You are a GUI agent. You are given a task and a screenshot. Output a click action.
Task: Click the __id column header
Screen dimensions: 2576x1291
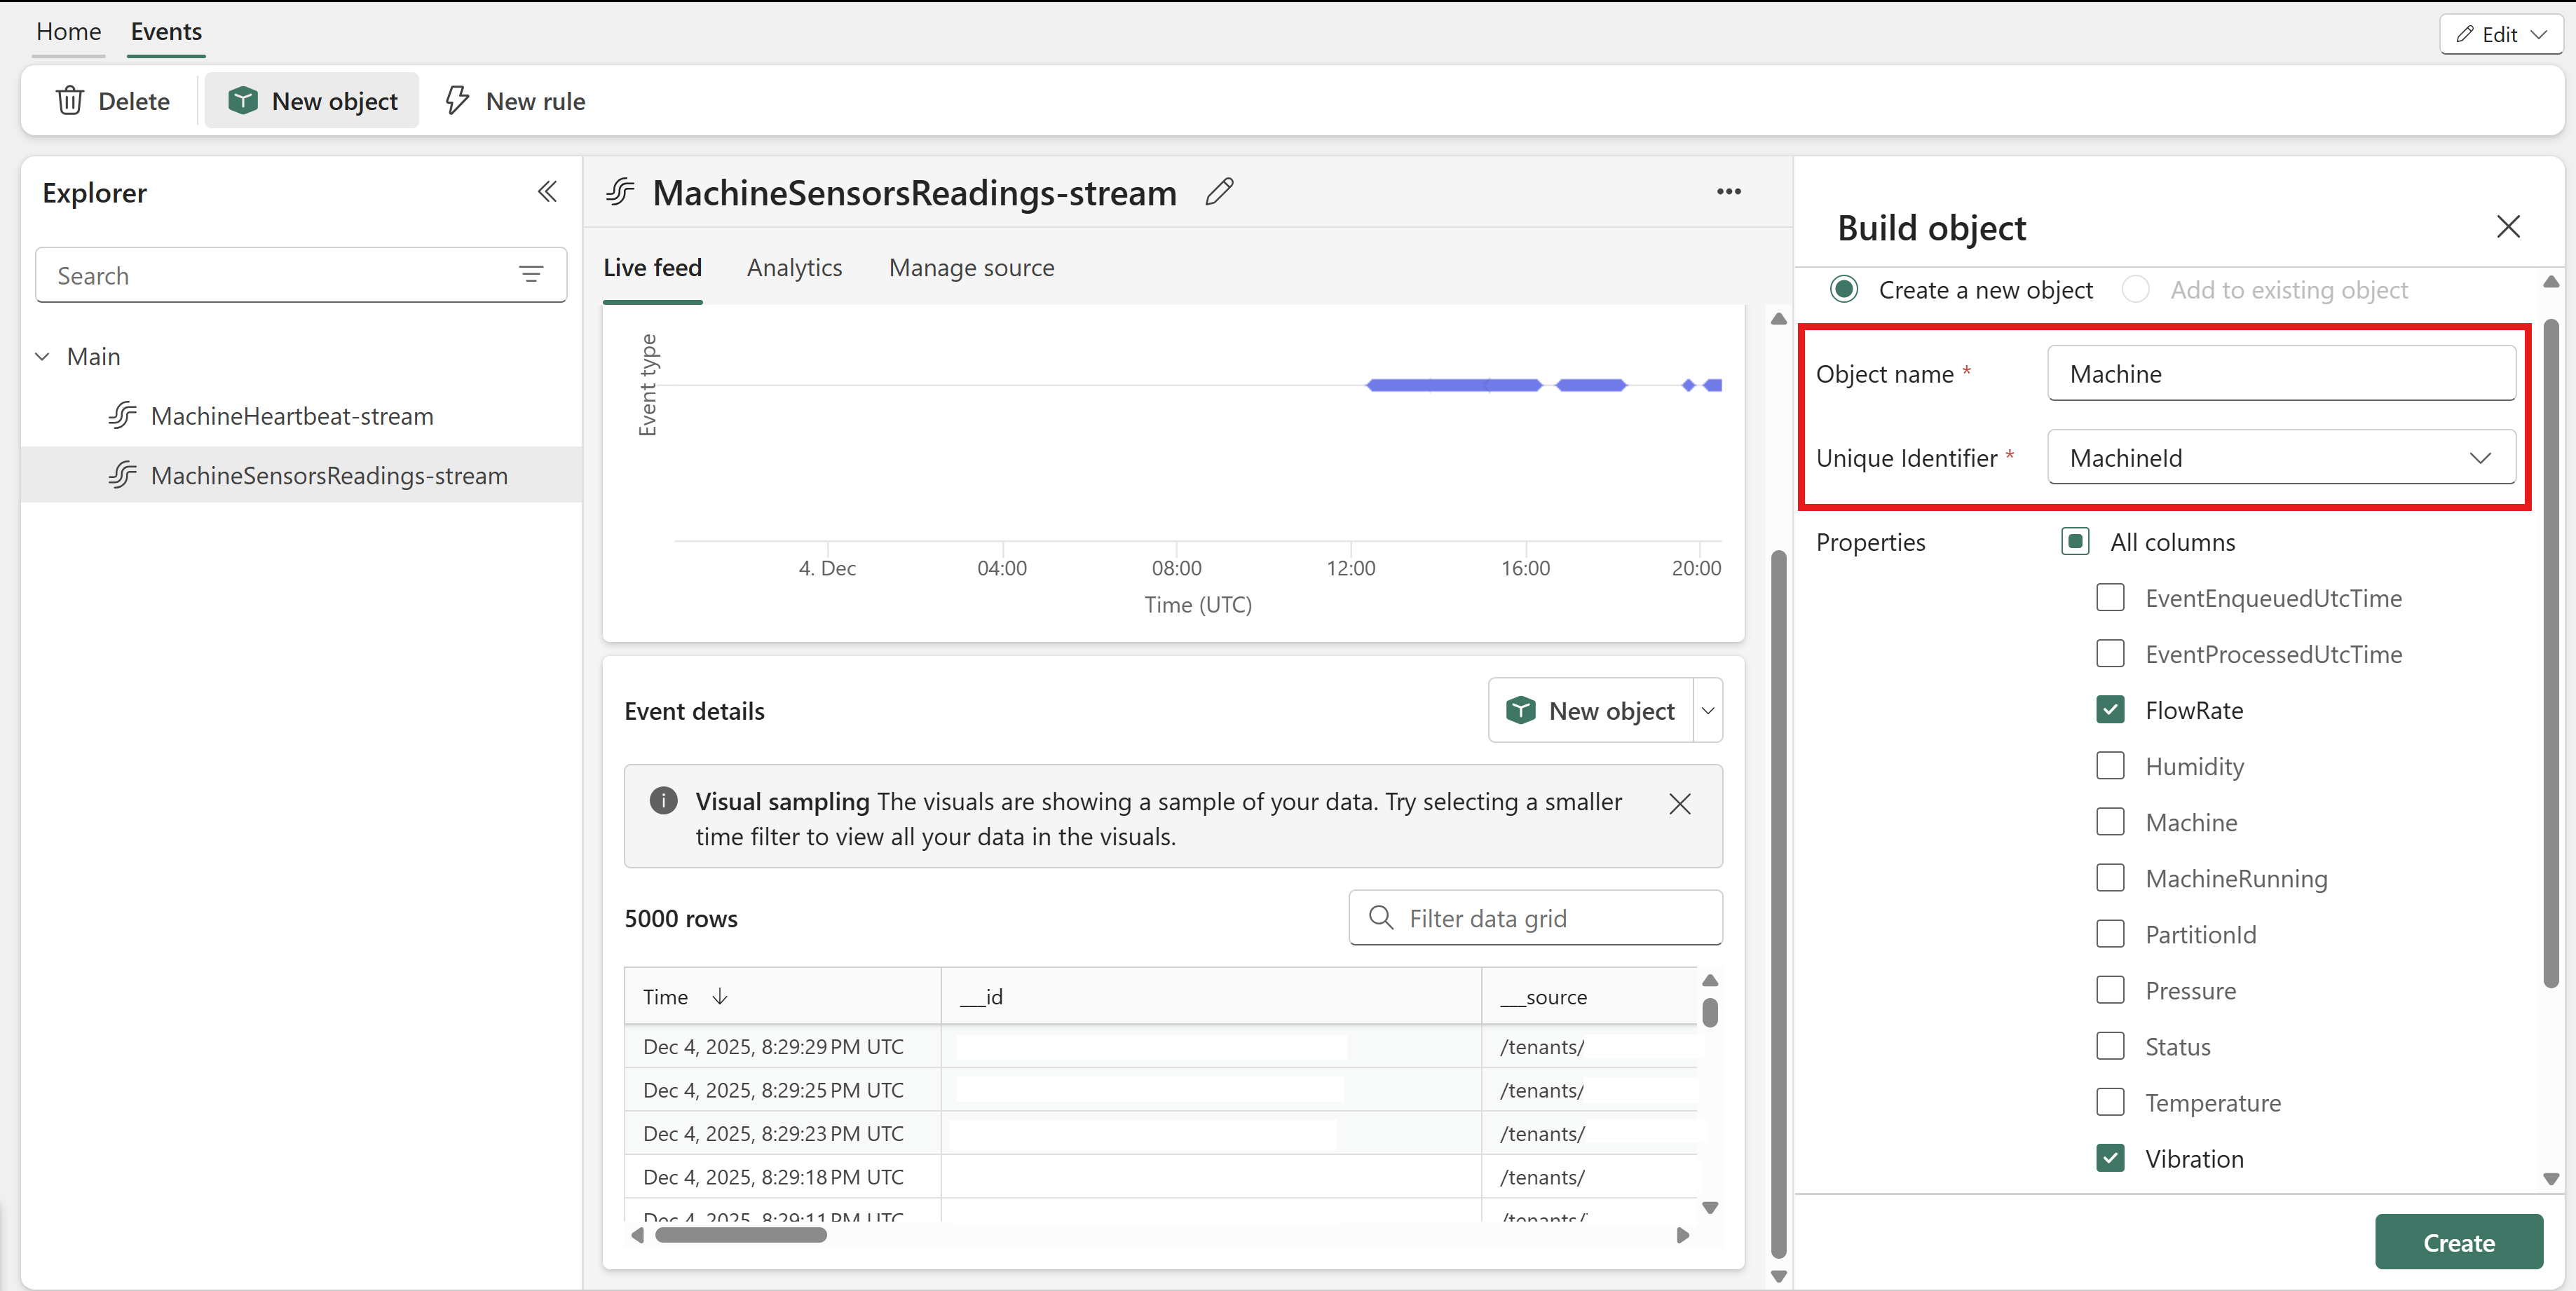click(1211, 997)
